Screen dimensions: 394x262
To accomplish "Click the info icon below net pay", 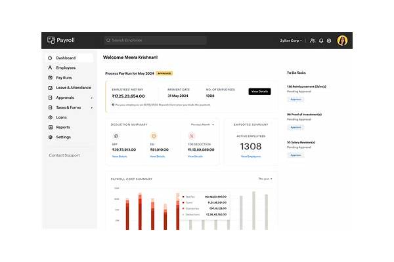I will [113, 105].
